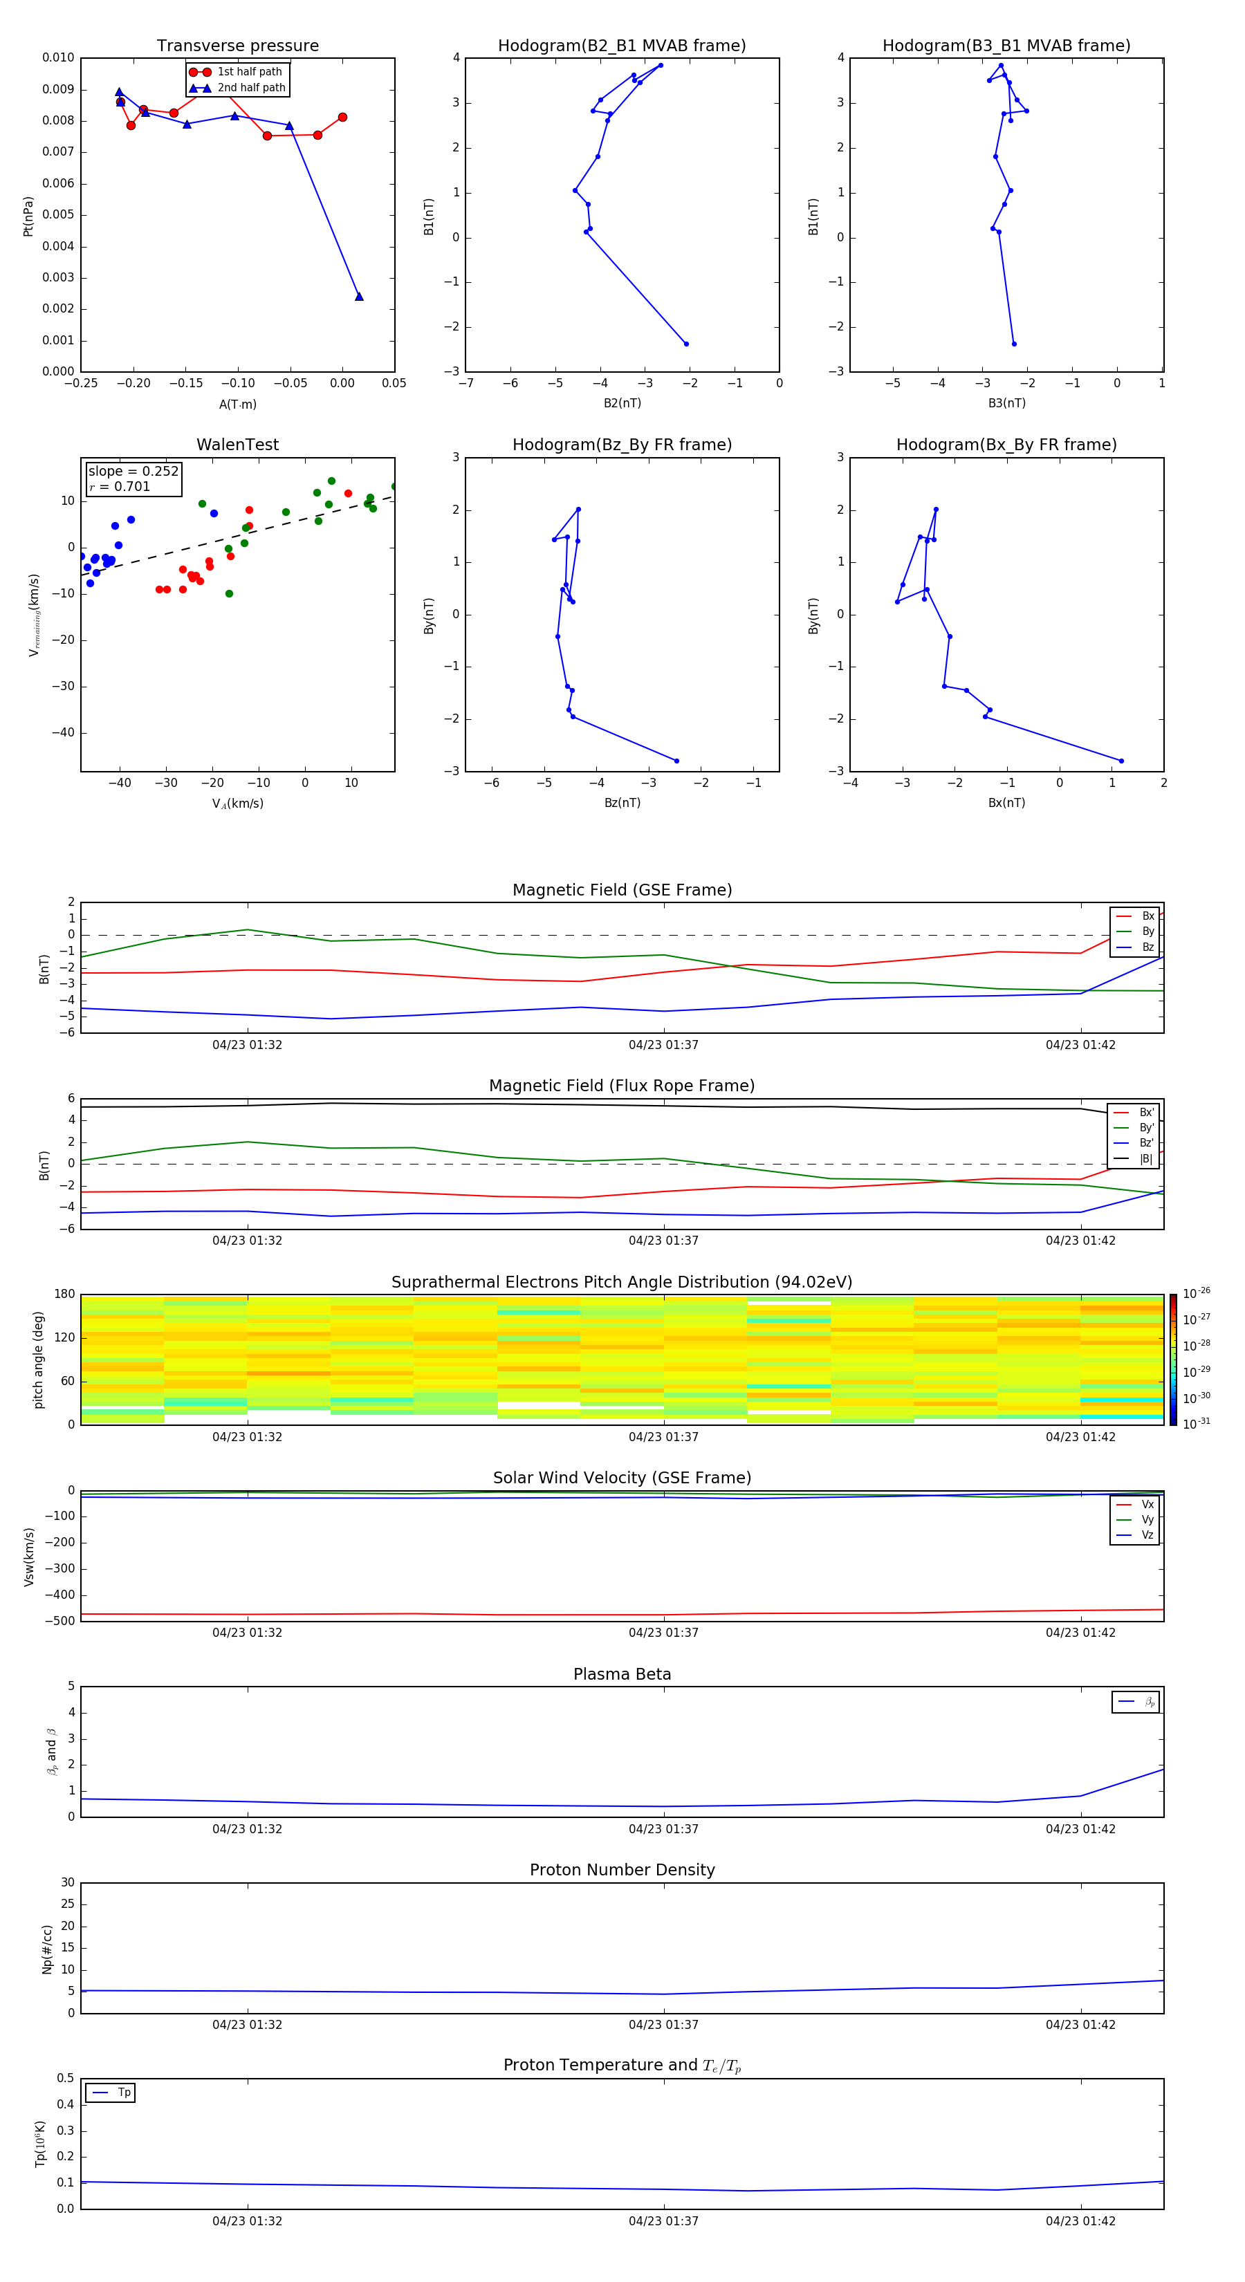Screen dimensions: 1245x2282
Task: Click the 'Hodogram(B2_B1 MVAB frame)' title
Action: tap(622, 45)
